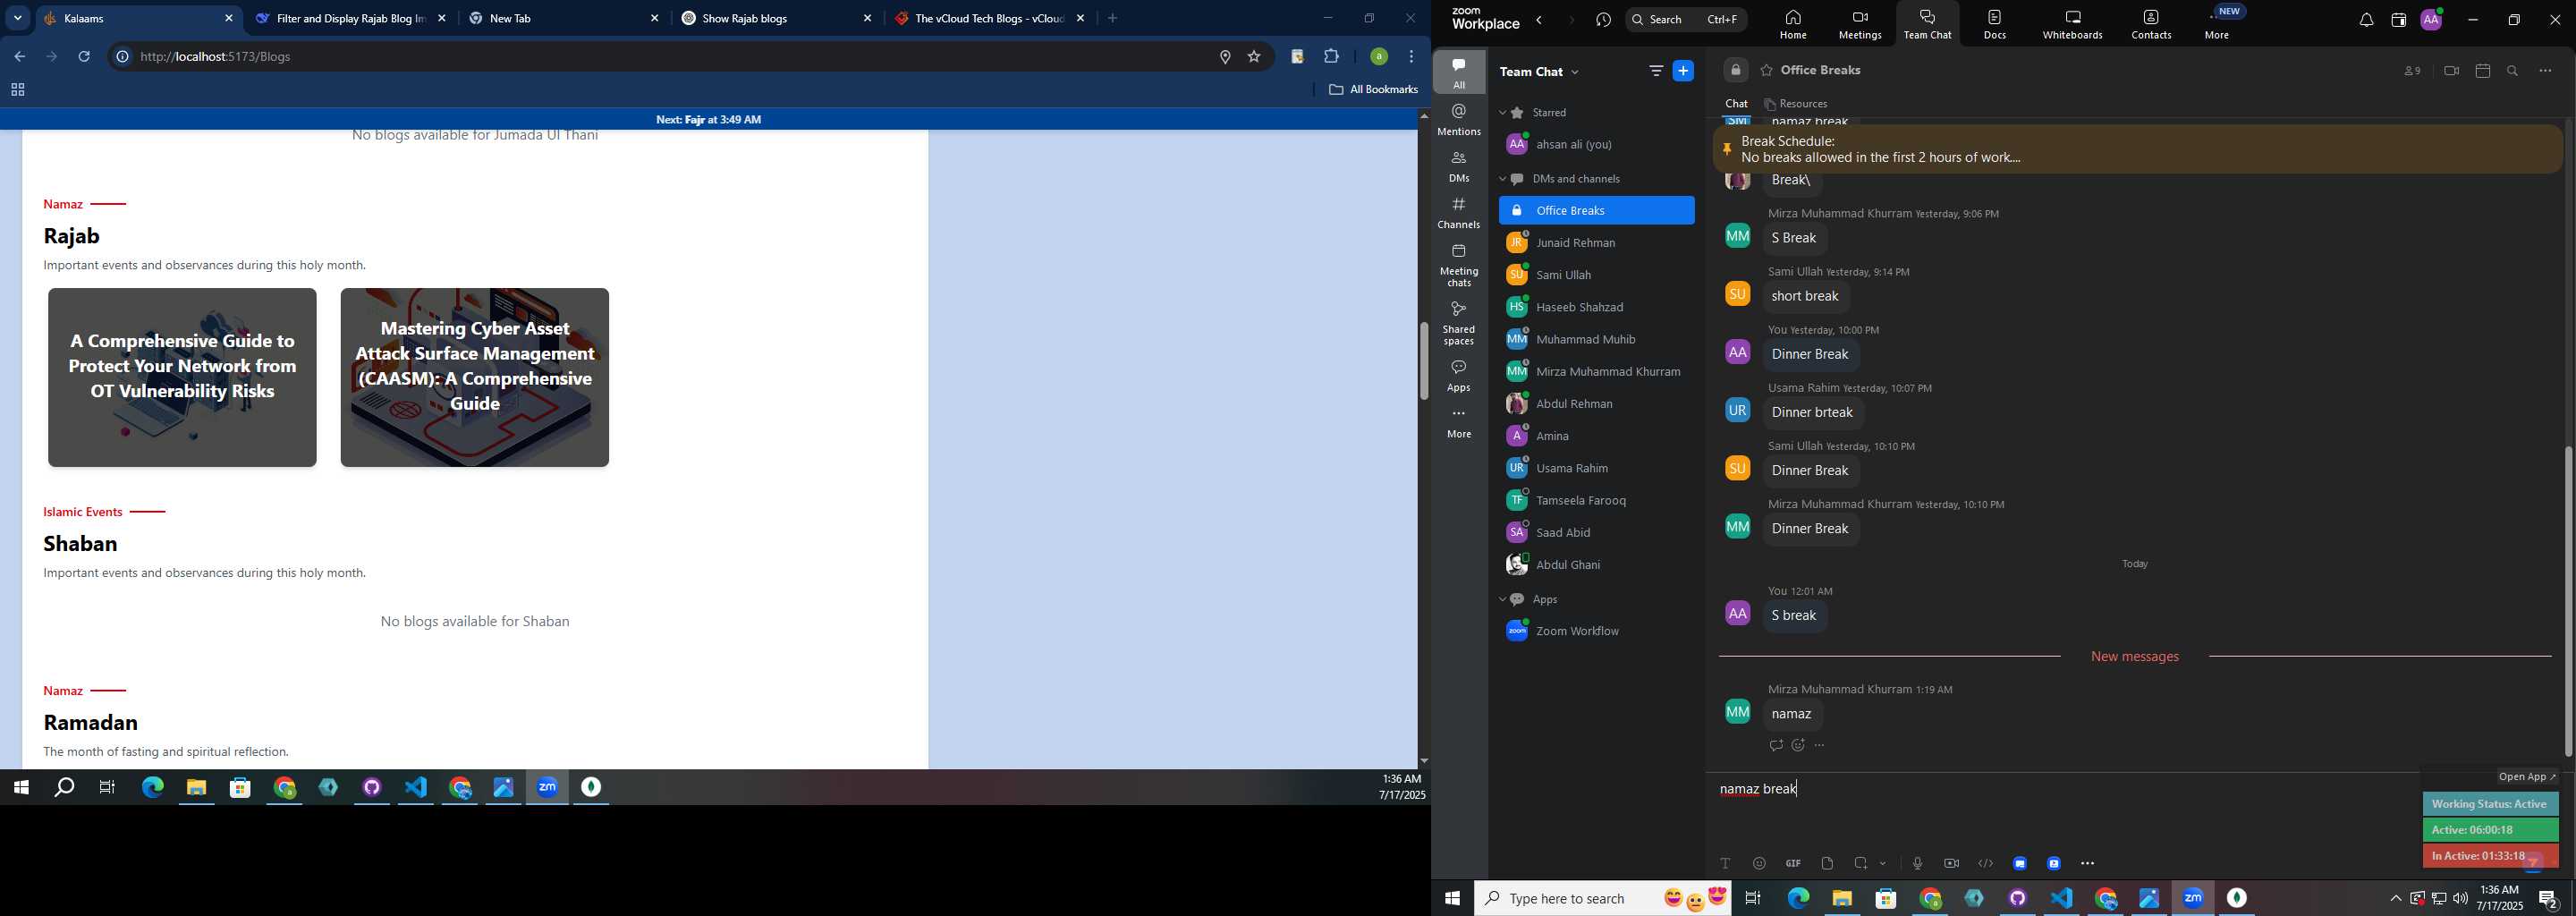This screenshot has width=2576, height=916.
Task: Attach a file from compose toolbar
Action: tap(1827, 863)
